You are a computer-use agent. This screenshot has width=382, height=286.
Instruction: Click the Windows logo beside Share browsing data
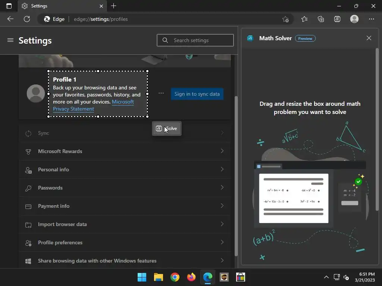click(28, 261)
